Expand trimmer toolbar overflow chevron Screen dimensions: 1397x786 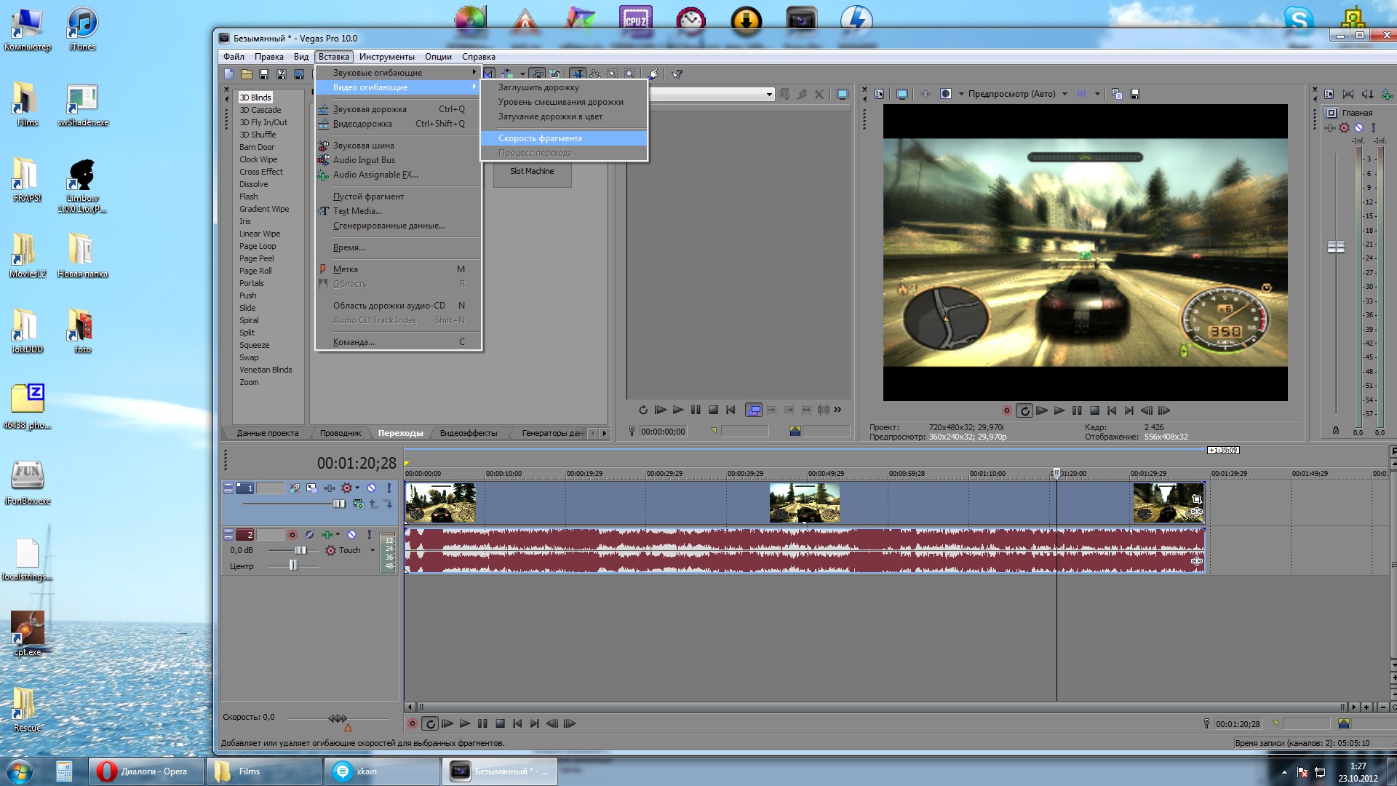(x=837, y=410)
